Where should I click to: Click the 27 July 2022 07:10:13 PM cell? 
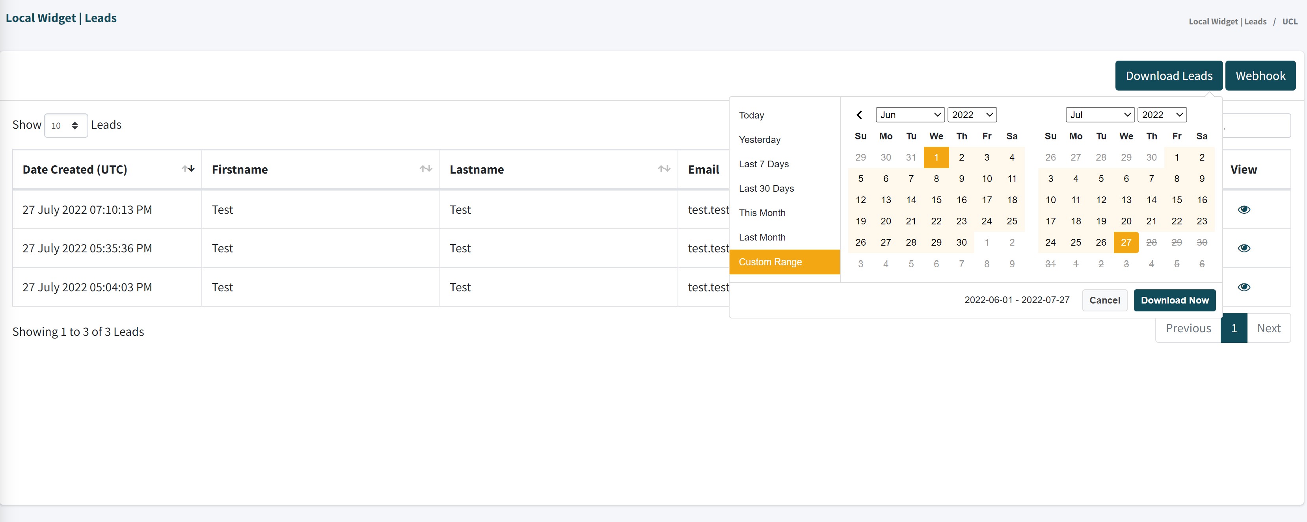coord(107,210)
